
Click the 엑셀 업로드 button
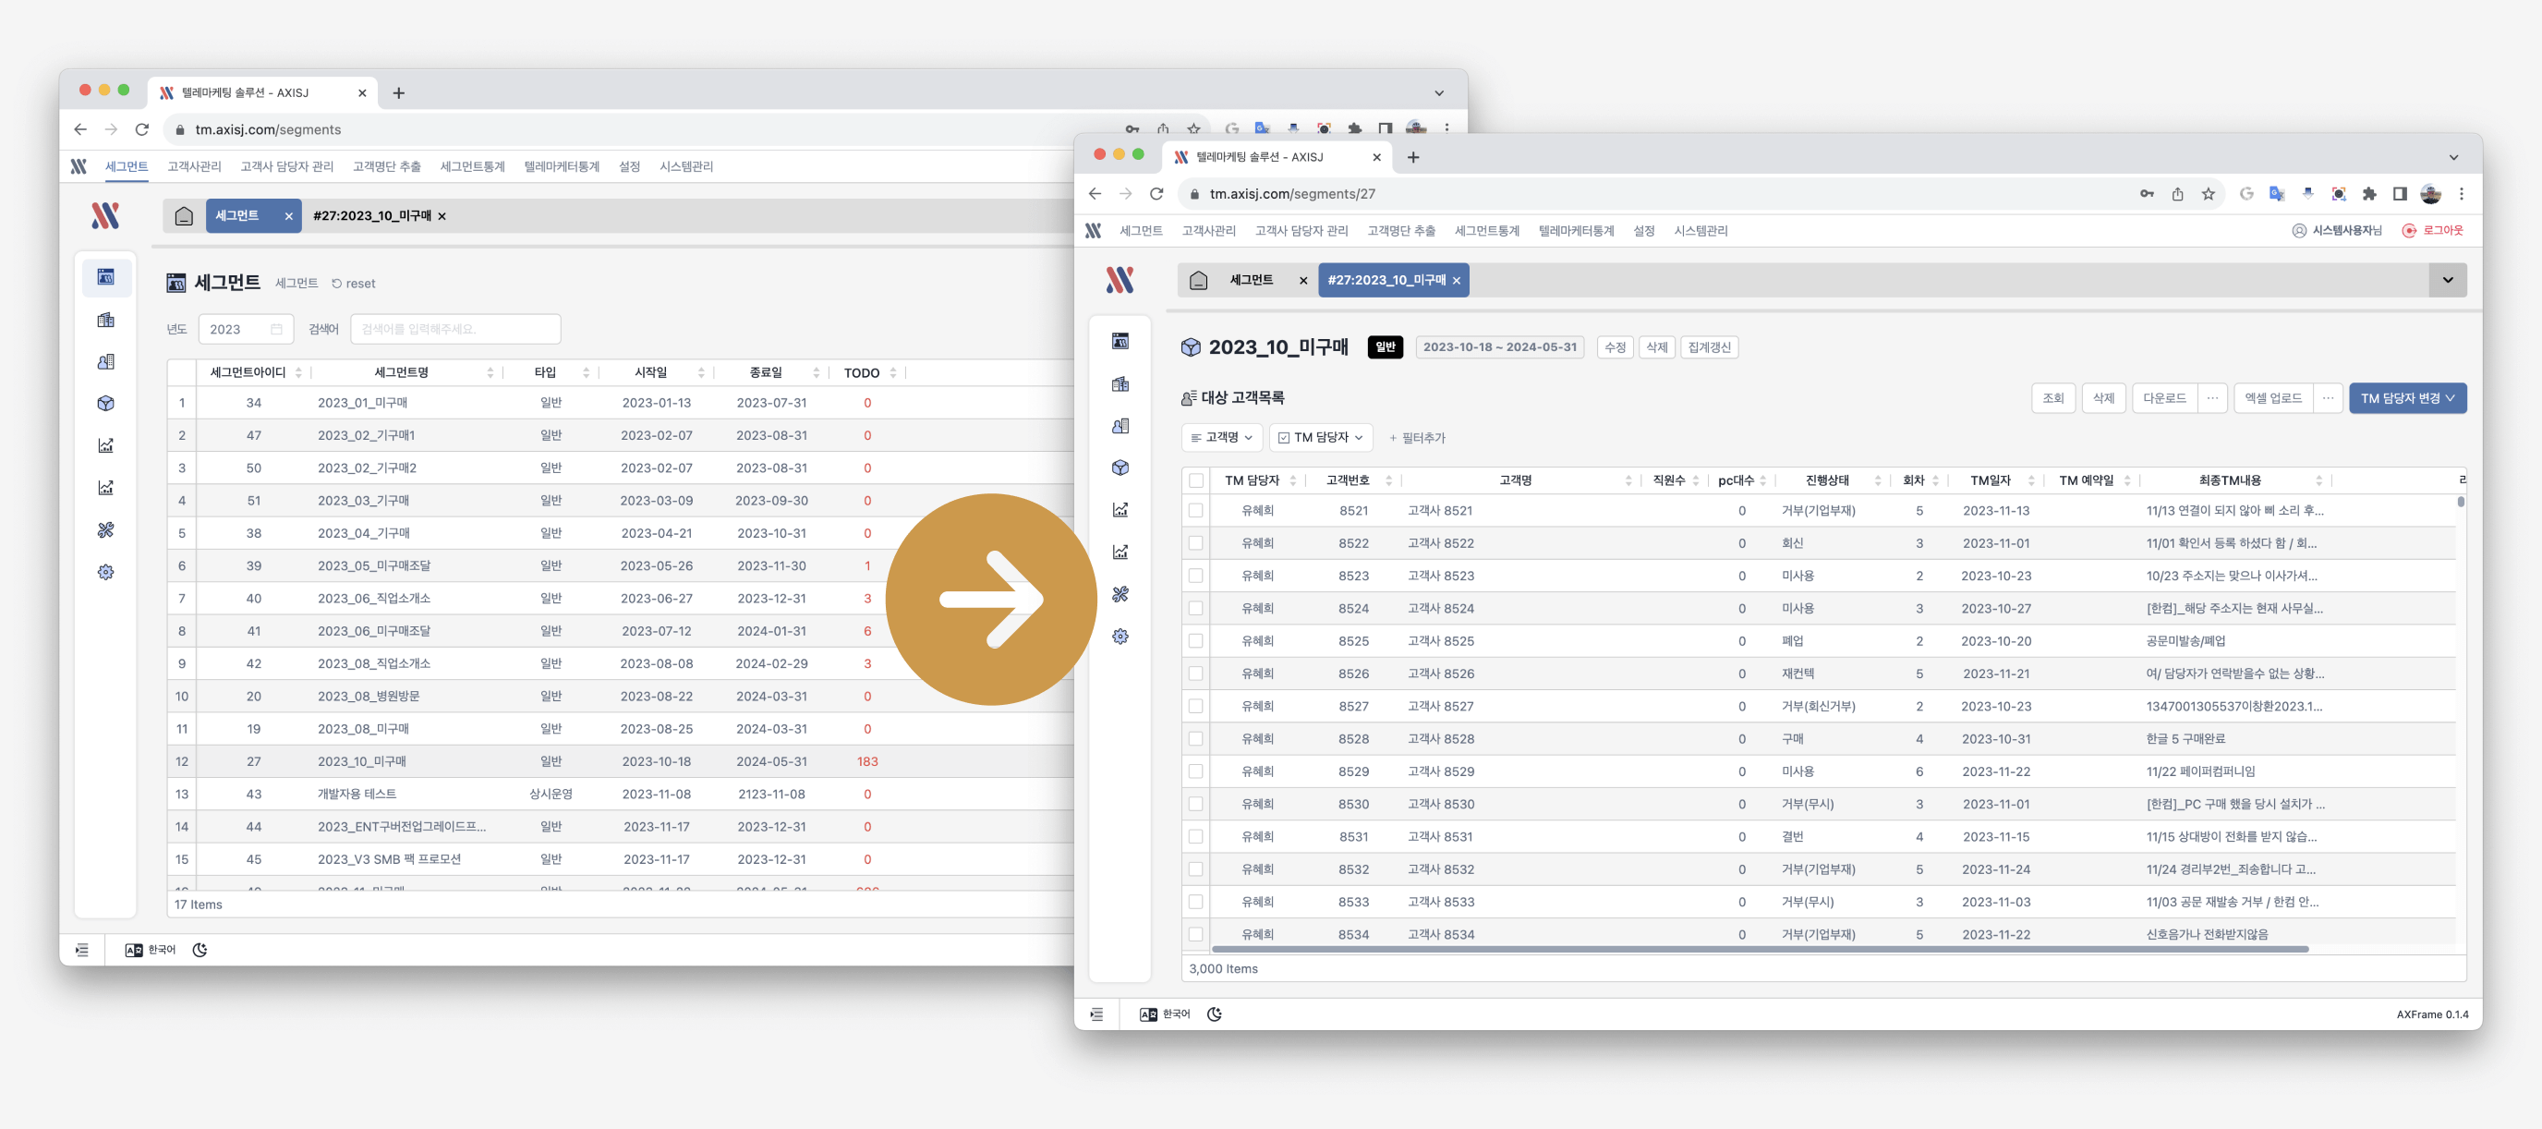click(2272, 399)
